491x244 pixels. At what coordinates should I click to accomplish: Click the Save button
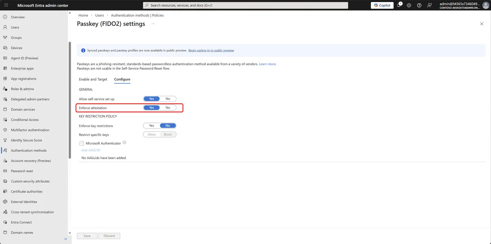87,236
